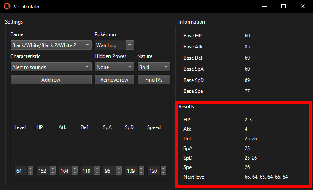
Task: Click the Find IVs button
Action: coord(154,79)
